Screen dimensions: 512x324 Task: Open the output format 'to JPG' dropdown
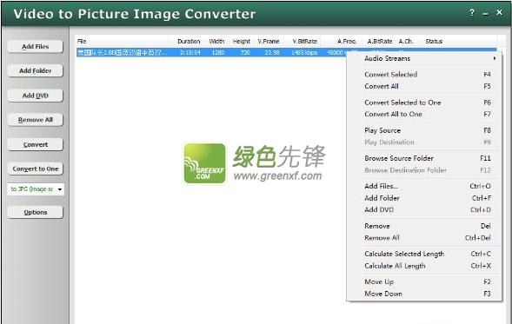pyautogui.click(x=36, y=189)
